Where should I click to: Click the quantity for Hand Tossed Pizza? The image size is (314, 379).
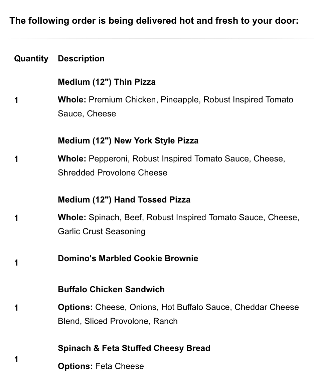click(16, 218)
